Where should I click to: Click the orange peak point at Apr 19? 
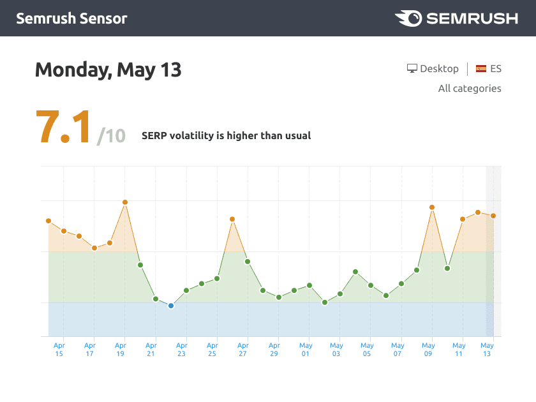click(x=125, y=202)
